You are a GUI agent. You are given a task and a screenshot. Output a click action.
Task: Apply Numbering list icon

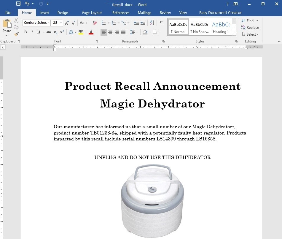pyautogui.click(x=114, y=23)
